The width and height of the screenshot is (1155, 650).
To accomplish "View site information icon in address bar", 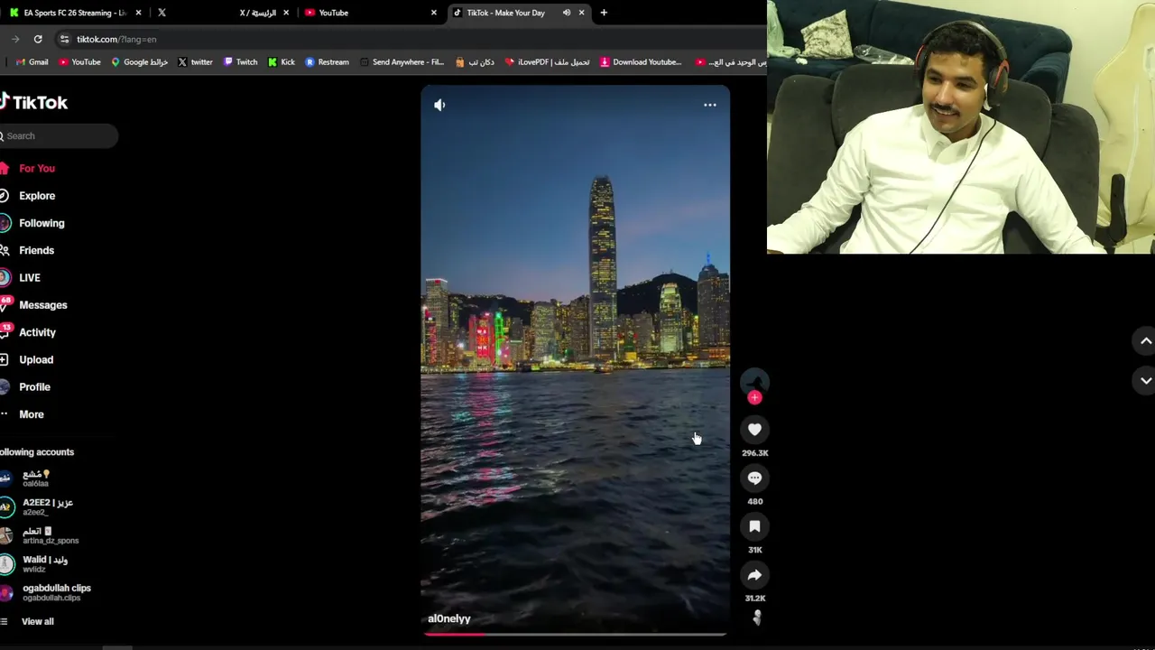I will (x=63, y=39).
